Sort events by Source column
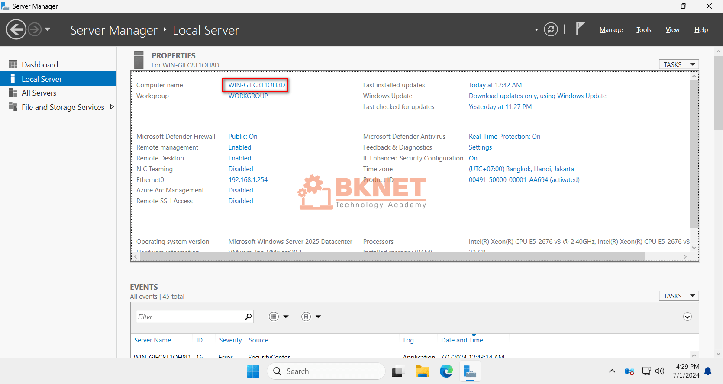The width and height of the screenshot is (723, 384). tap(258, 340)
